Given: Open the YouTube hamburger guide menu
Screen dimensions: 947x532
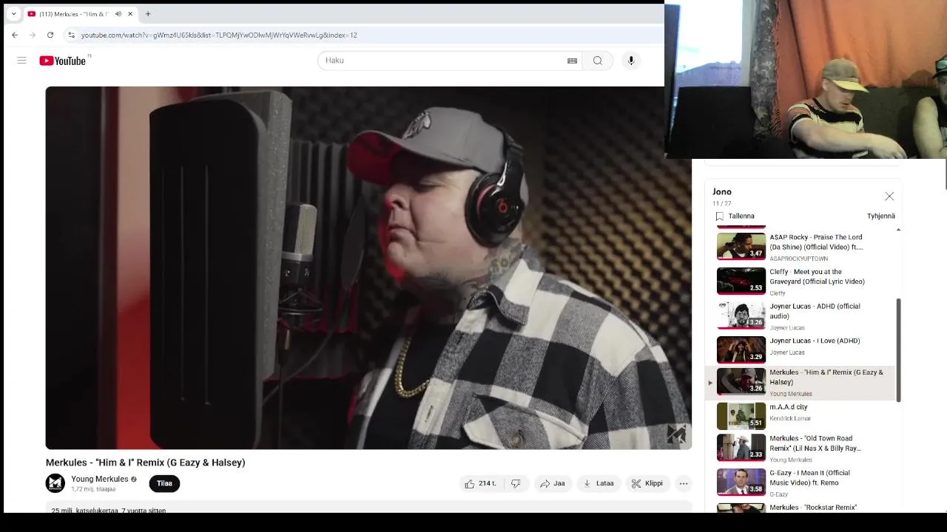Looking at the screenshot, I should click(x=21, y=61).
